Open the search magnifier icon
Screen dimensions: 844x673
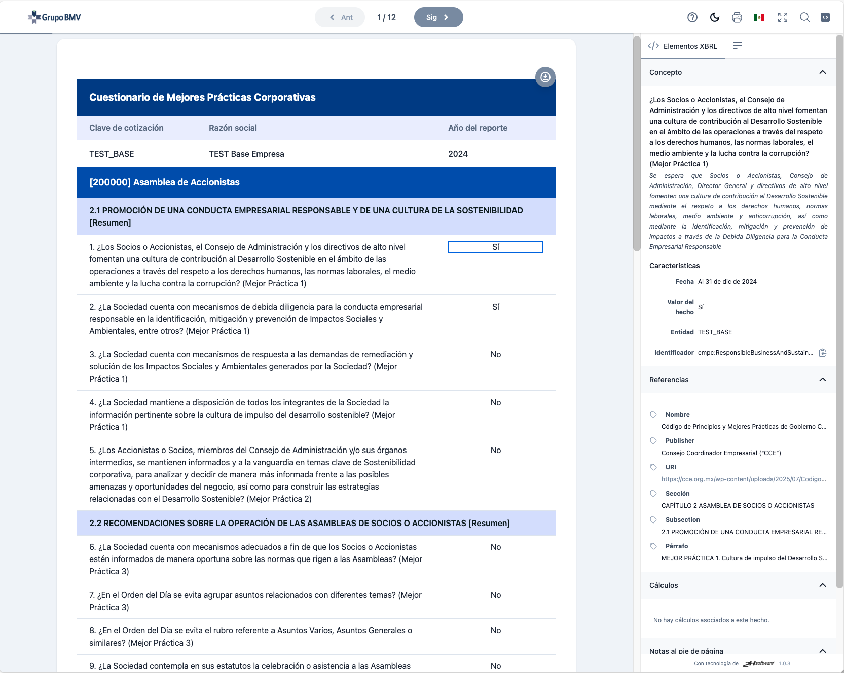tap(804, 17)
